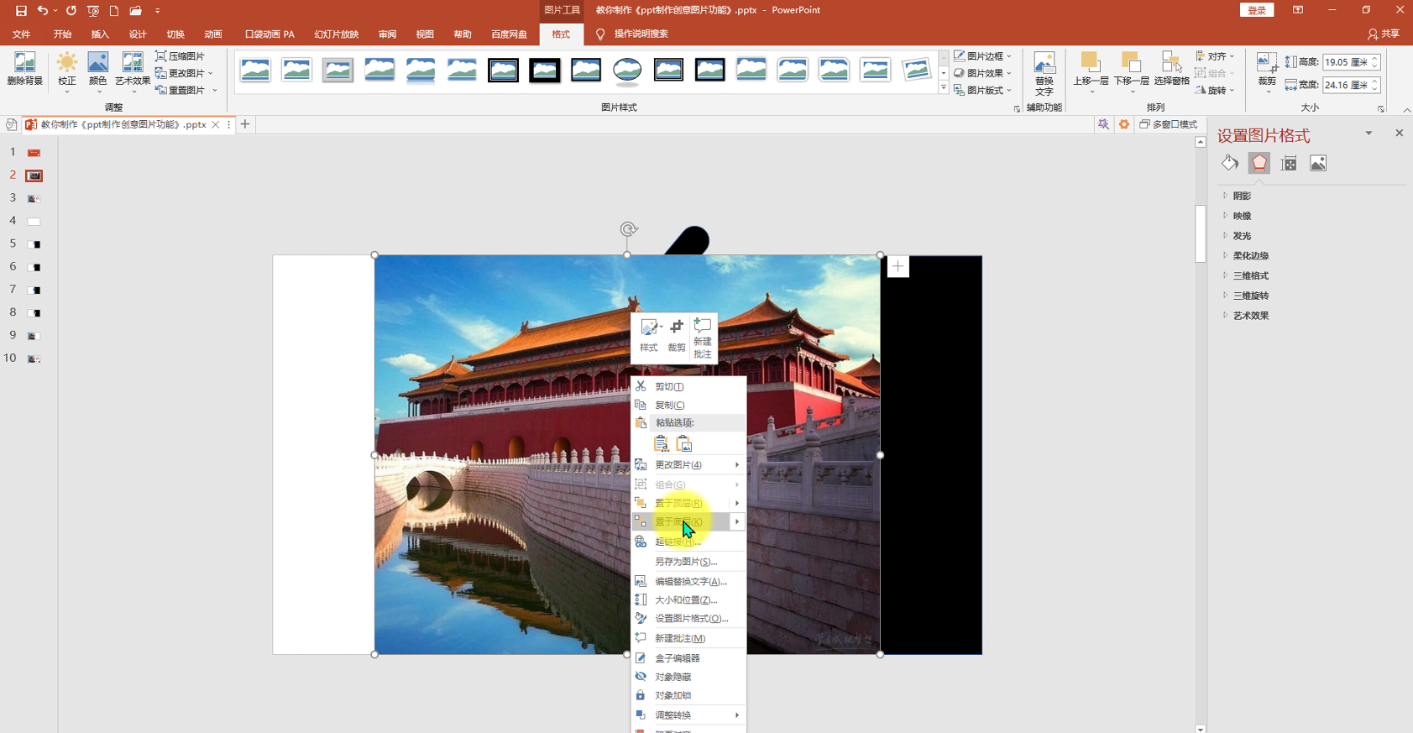This screenshot has width=1413, height=733.
Task: Redo with the repeat arrow icon
Action: 71,11
